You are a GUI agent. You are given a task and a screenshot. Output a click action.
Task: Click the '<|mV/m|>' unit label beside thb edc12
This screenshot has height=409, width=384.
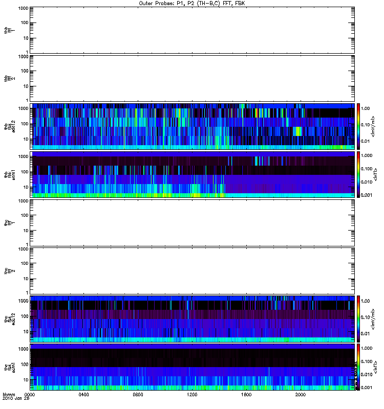[373, 126]
